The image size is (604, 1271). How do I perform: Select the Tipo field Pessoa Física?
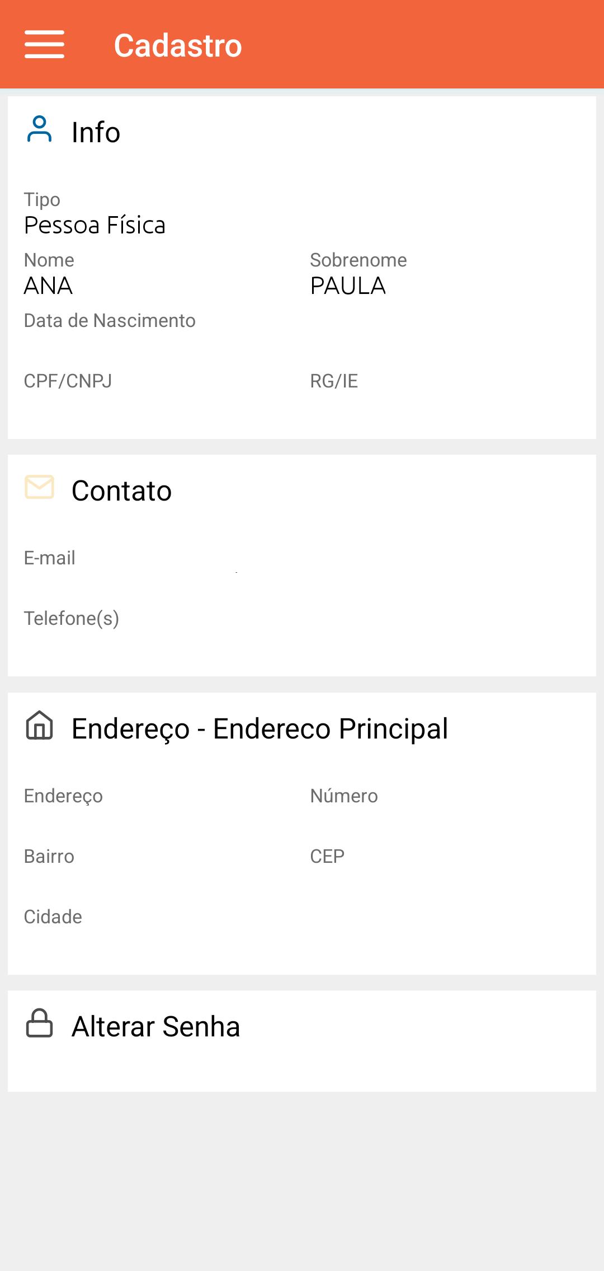click(95, 225)
